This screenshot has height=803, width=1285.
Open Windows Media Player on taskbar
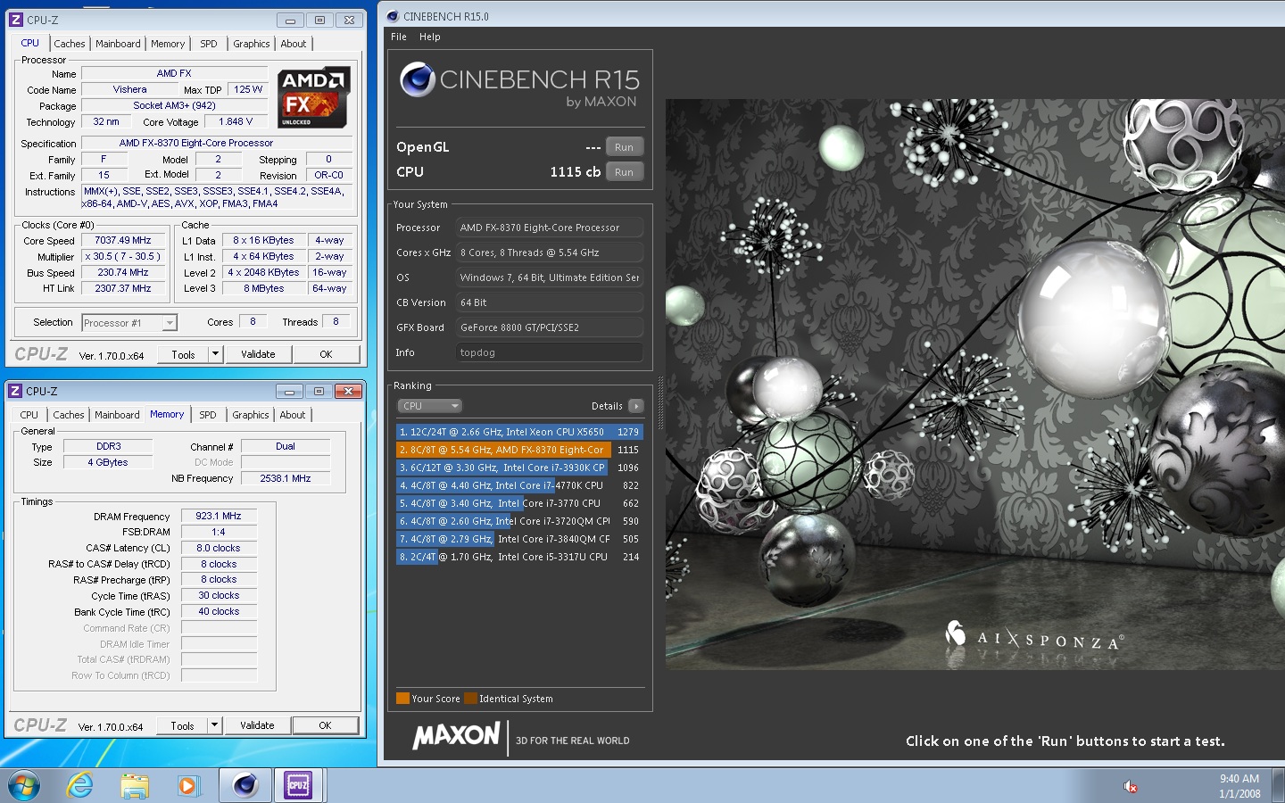coord(187,786)
